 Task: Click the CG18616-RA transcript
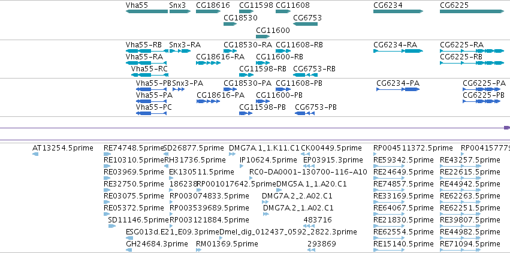[x=208, y=63]
